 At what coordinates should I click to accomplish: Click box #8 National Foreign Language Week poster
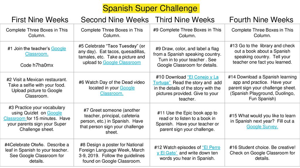click(x=112, y=153)
